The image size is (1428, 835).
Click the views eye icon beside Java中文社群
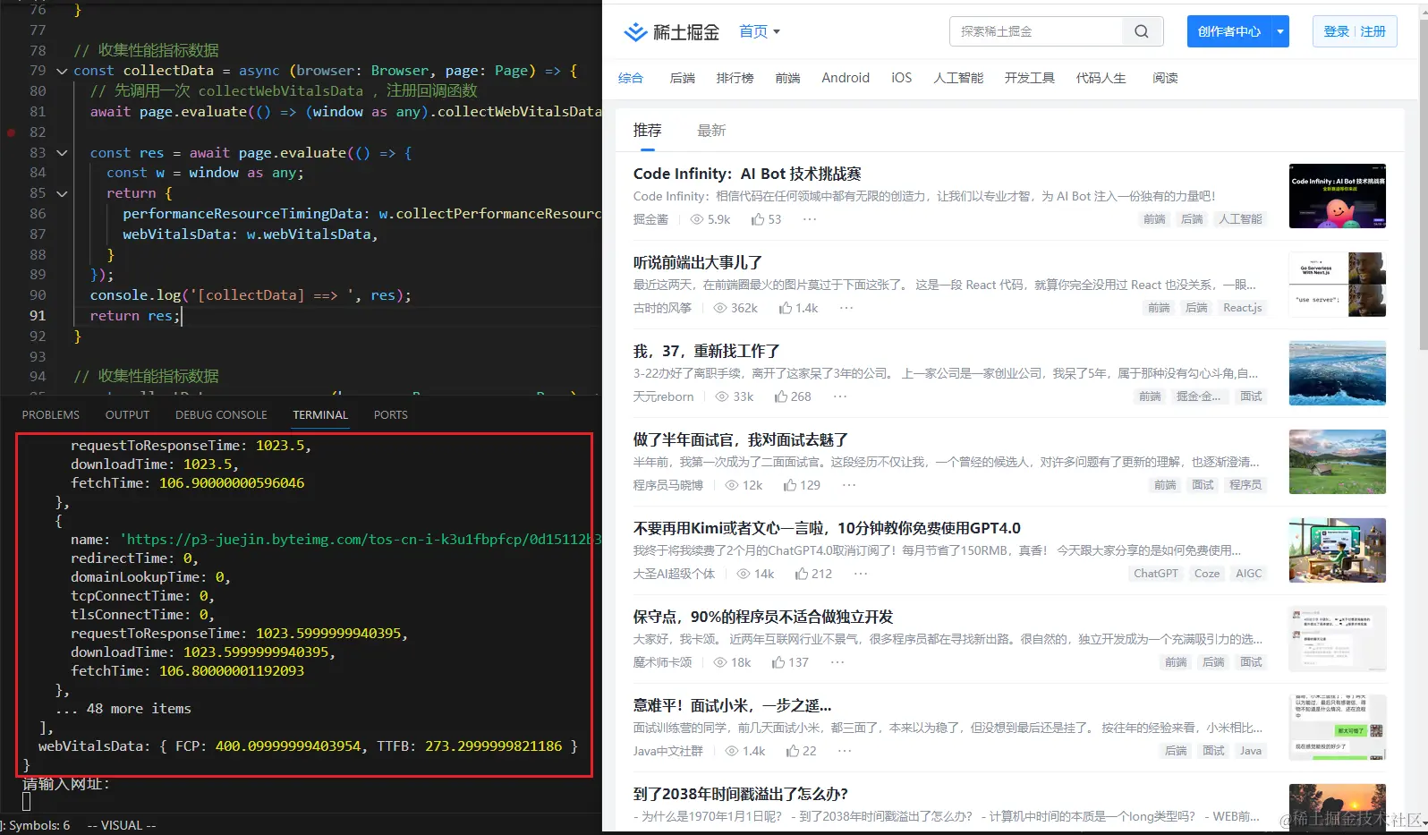pyautogui.click(x=732, y=751)
